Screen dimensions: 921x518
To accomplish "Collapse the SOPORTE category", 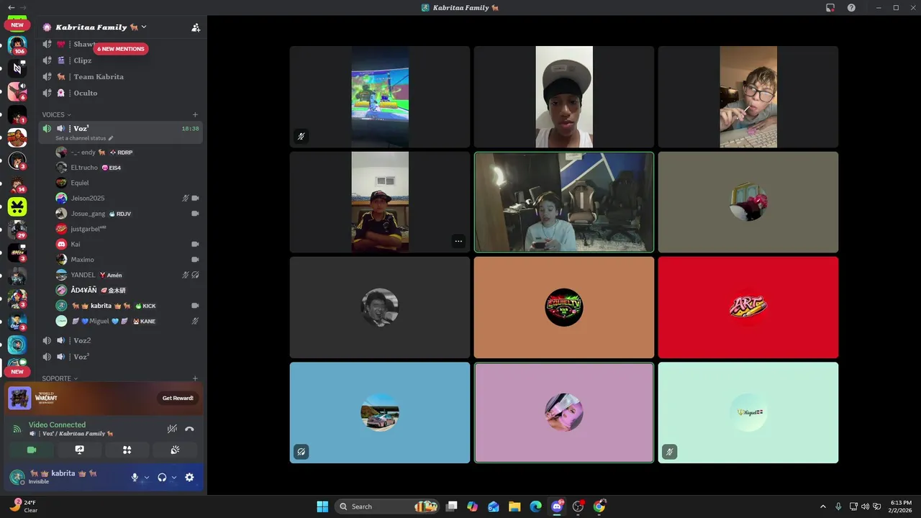I will [60, 378].
